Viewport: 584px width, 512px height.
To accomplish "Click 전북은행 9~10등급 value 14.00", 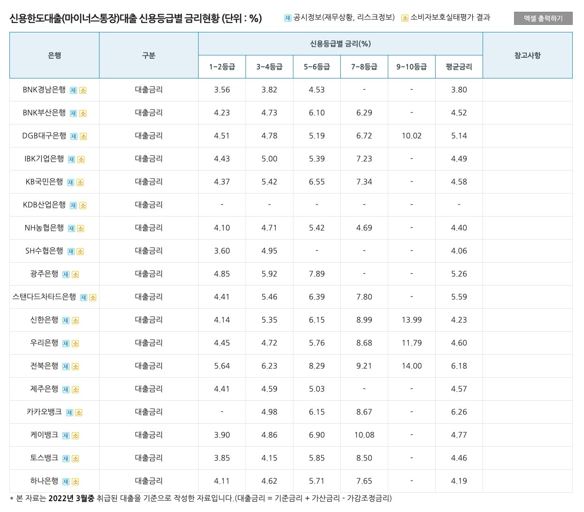I will point(412,366).
